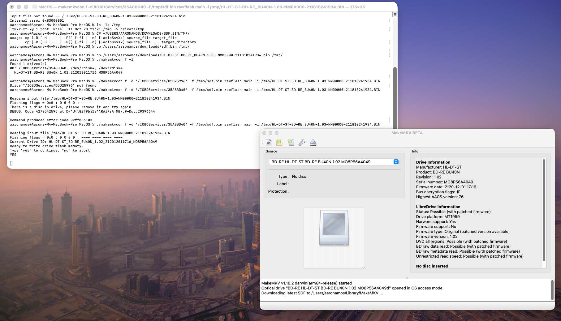Screen dimensions: 561x321
Task: Click the toolbar drag handle dots
Action: (x=262, y=143)
